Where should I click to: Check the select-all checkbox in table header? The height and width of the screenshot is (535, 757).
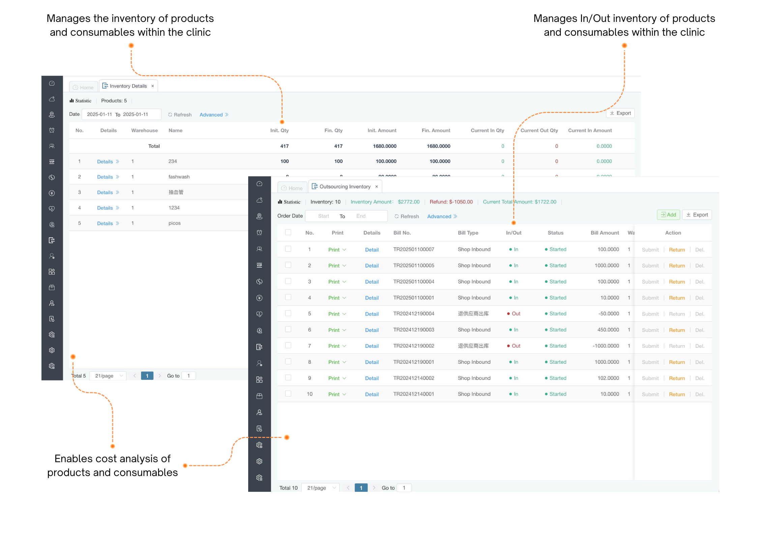pyautogui.click(x=288, y=233)
